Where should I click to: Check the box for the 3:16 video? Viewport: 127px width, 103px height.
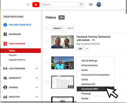point(47,82)
